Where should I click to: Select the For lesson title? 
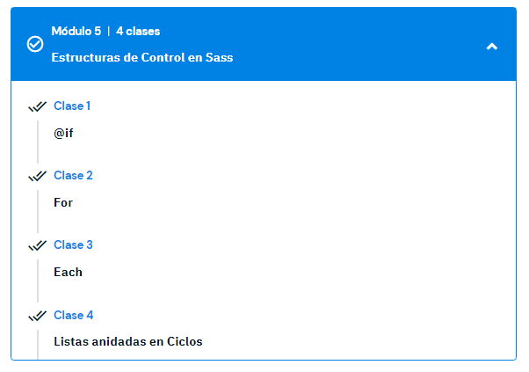(63, 202)
